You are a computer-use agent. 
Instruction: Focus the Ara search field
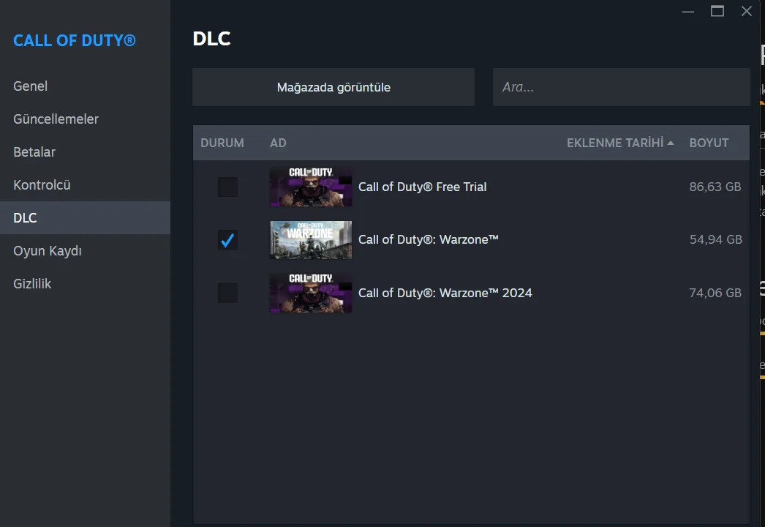pos(621,87)
